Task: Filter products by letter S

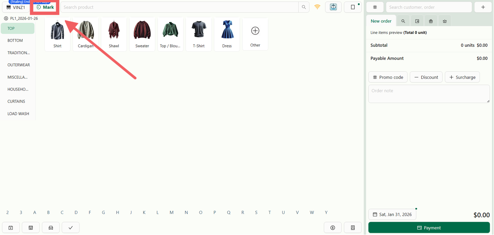Action: point(256,213)
